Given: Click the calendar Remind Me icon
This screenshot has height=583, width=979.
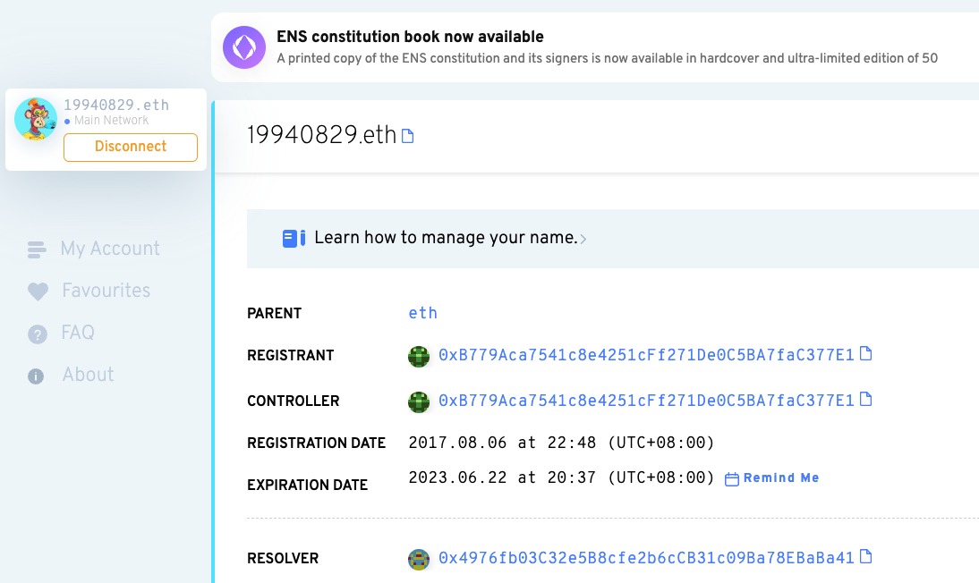Looking at the screenshot, I should [x=731, y=479].
